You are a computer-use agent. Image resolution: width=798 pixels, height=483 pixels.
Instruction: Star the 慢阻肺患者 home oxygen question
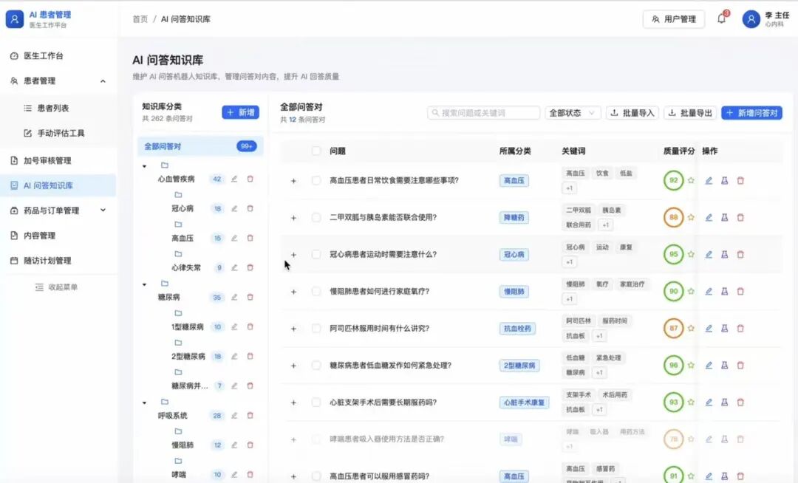pos(691,291)
